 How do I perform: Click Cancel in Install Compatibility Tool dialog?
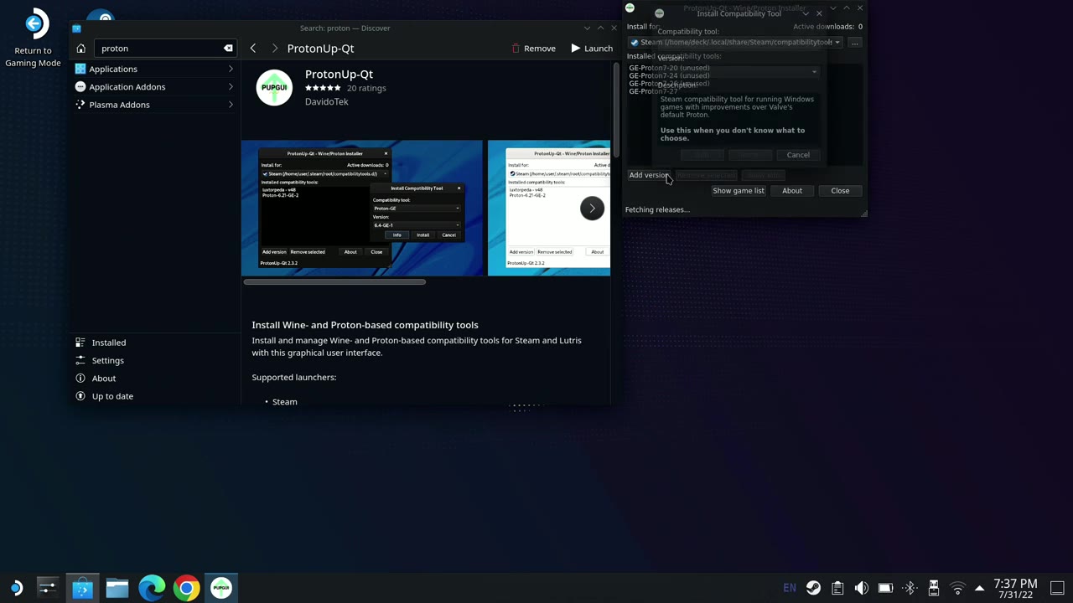(x=798, y=155)
